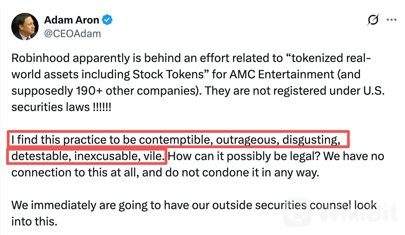Click the phrase "tokenized real-" in quotes
Image resolution: width=405 pixels, height=235 pixels.
[331, 58]
